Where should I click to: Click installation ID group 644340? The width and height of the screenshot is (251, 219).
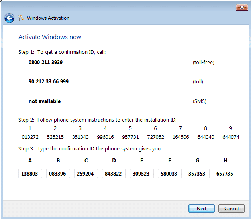pyautogui.click(x=206, y=137)
